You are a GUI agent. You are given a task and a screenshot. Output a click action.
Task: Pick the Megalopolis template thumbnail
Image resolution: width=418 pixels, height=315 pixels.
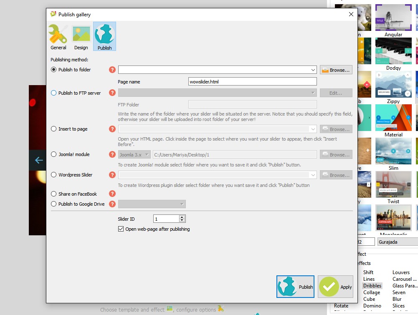[393, 218]
